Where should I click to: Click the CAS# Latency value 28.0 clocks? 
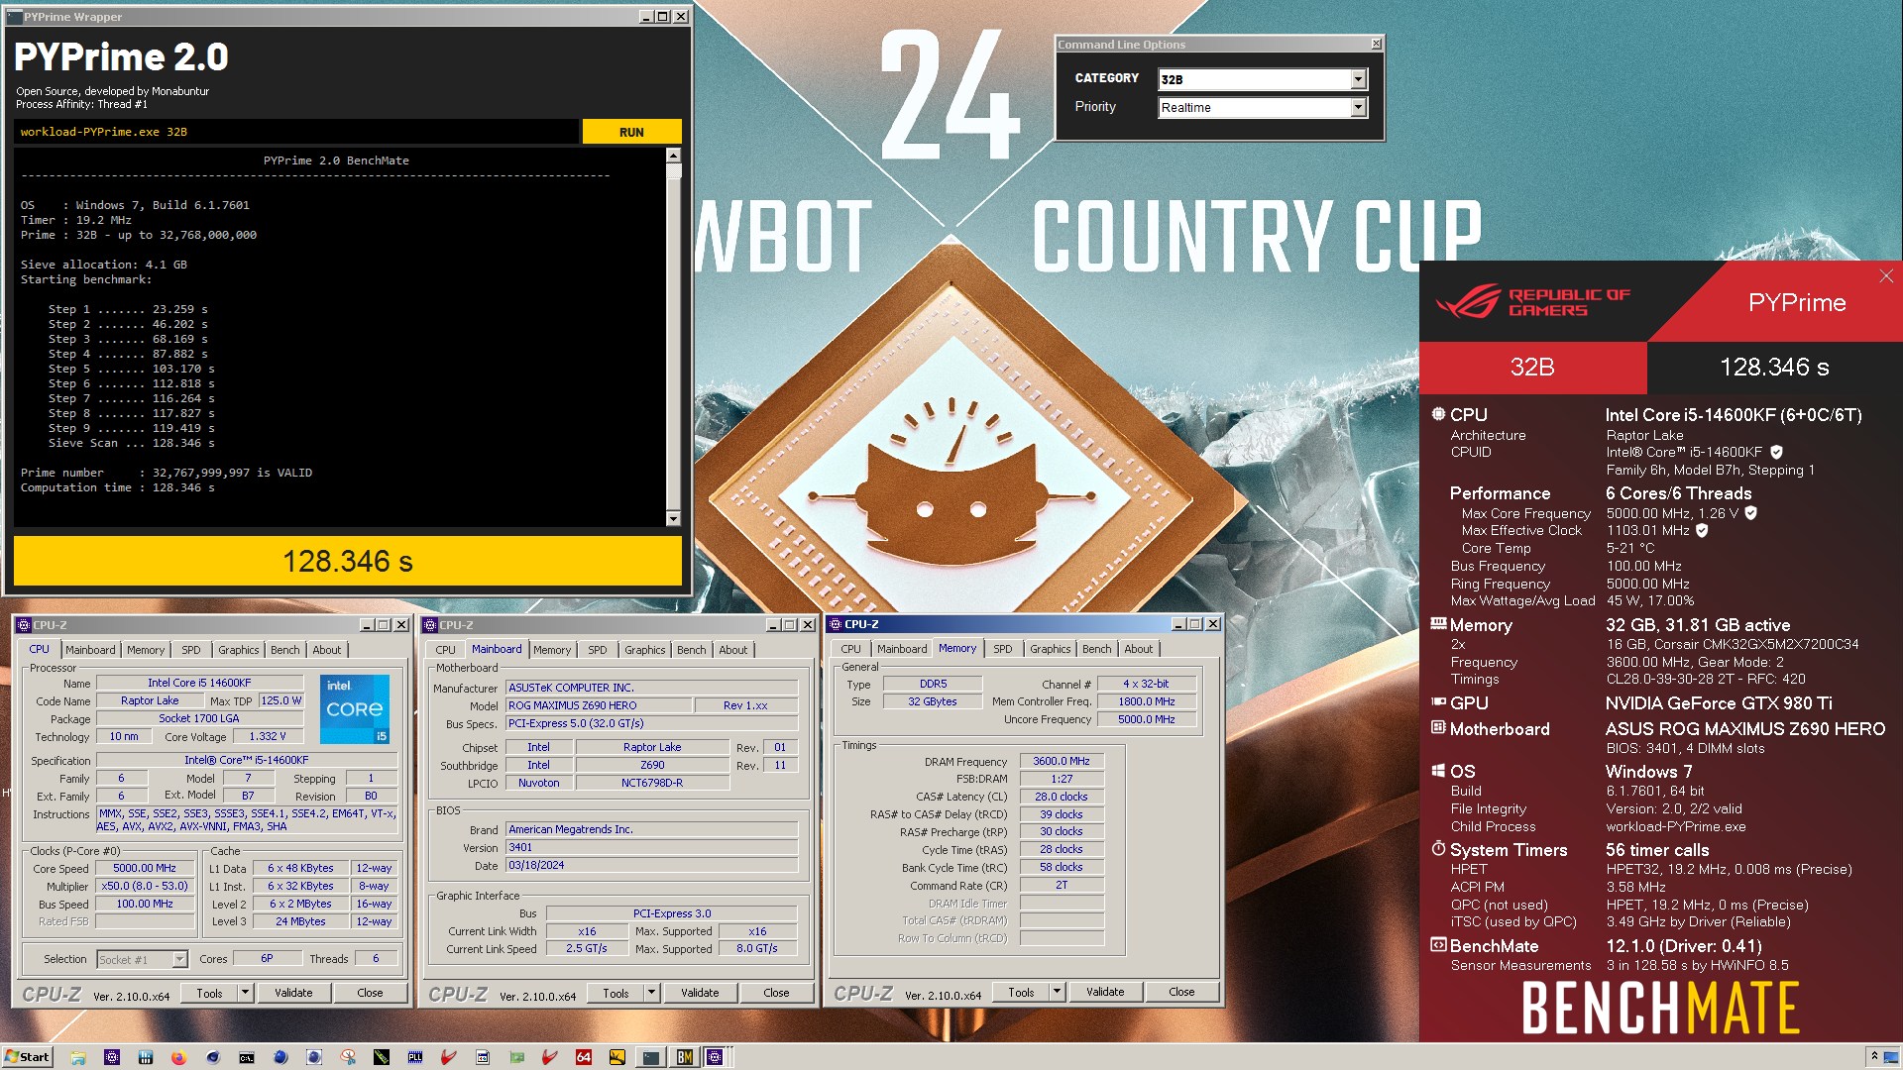pyautogui.click(x=1062, y=797)
